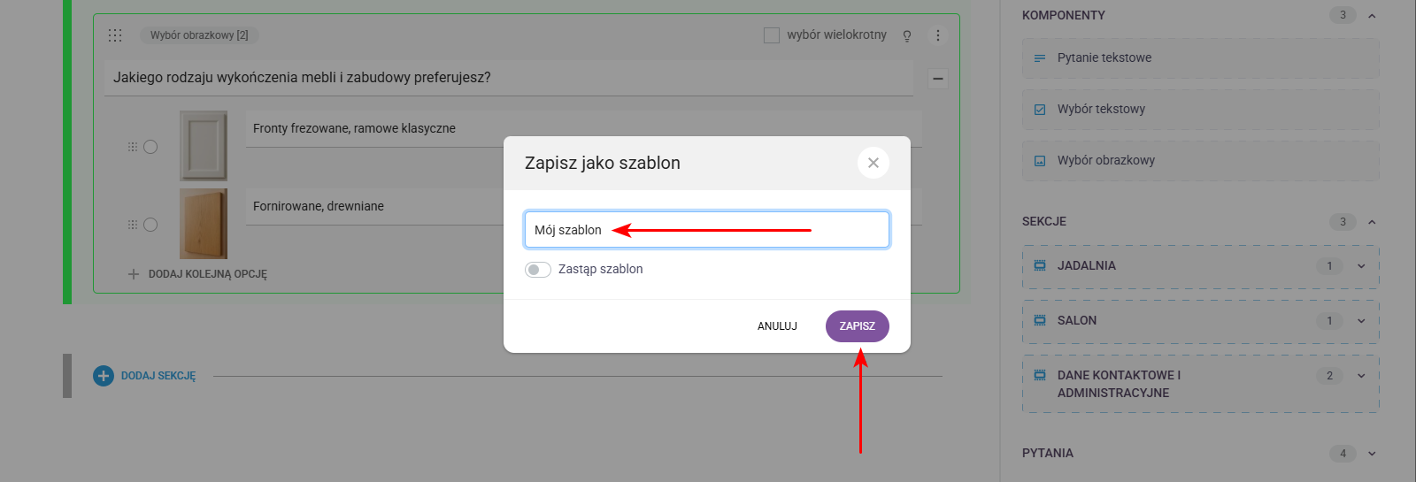1416x482 pixels.
Task: Select radio button for Fornirowane, drewniane option
Action: click(x=150, y=225)
